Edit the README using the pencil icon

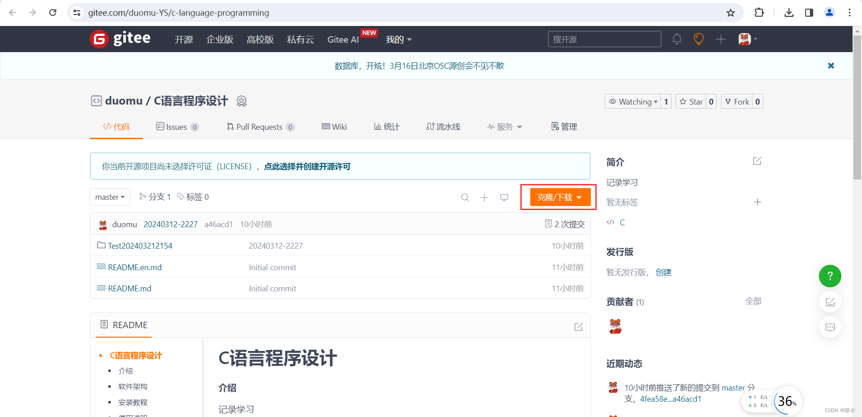578,326
